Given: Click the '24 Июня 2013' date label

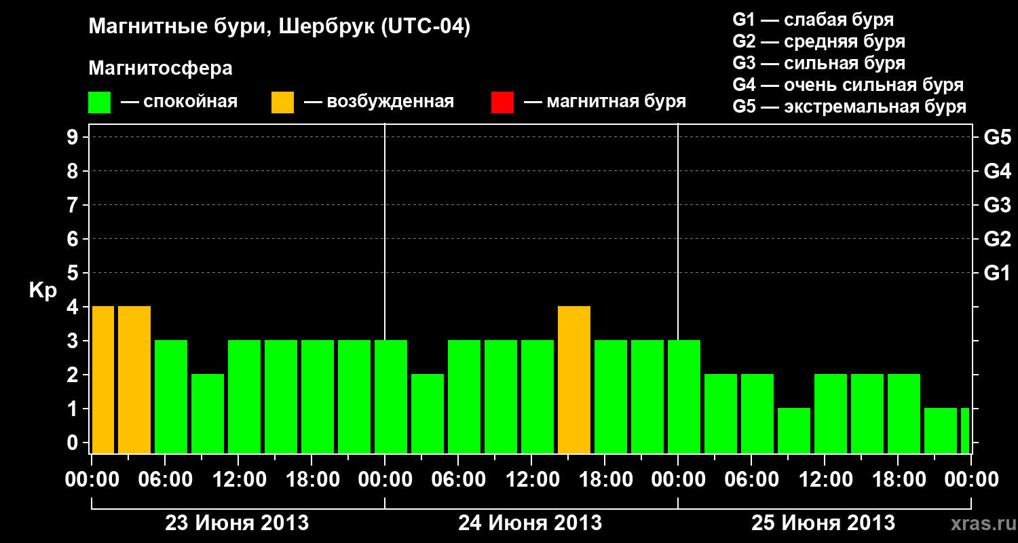Looking at the screenshot, I should (530, 523).
